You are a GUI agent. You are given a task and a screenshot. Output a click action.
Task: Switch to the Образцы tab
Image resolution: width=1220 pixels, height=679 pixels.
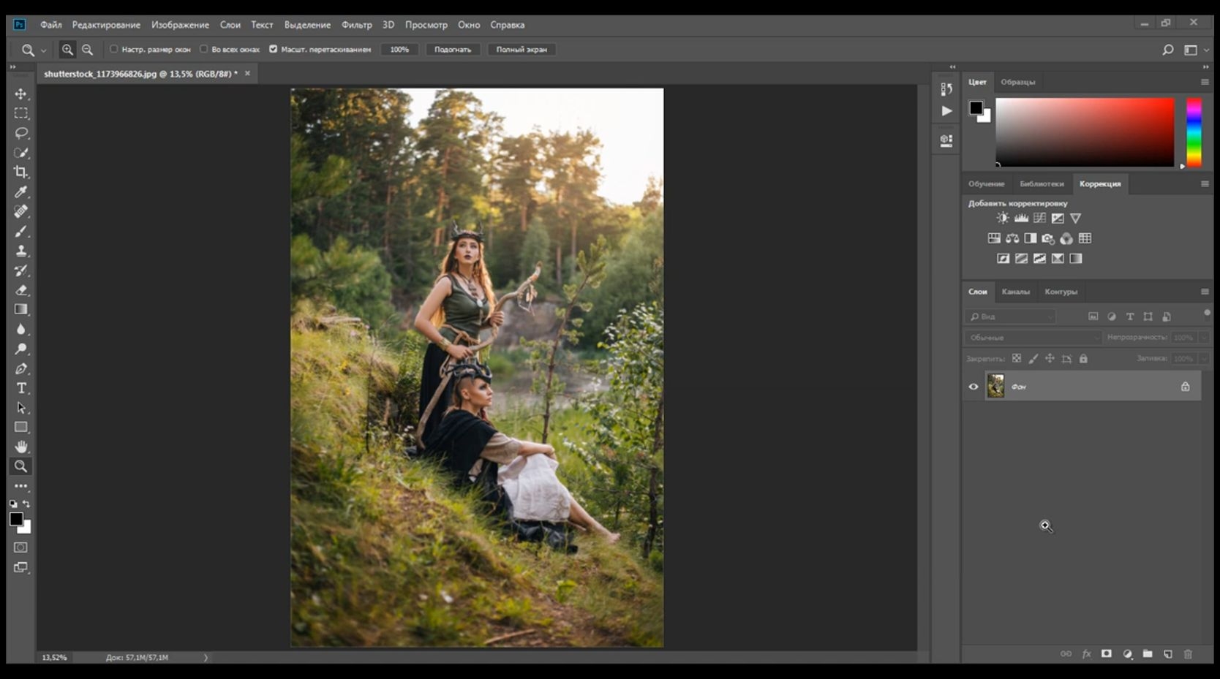(1017, 82)
